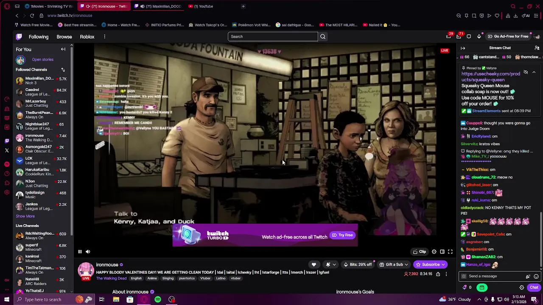543x305 pixels.
Task: Click the Twitch home logo
Action: pyautogui.click(x=19, y=37)
